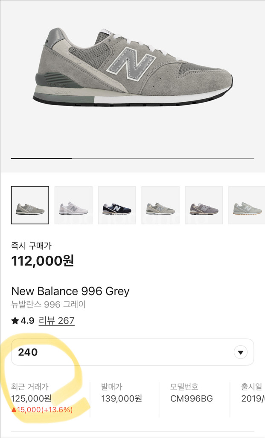The height and width of the screenshot is (438, 265).
Task: Open the size dropdown arrow icon
Action: [x=241, y=352]
